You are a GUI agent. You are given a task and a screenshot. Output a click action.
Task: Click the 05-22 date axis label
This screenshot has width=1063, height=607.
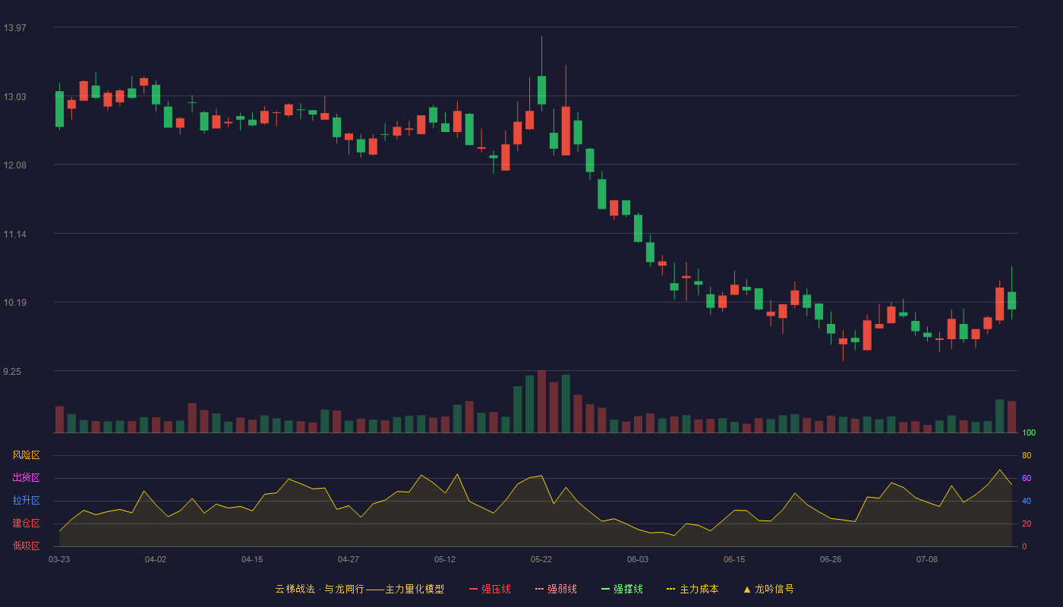541,559
